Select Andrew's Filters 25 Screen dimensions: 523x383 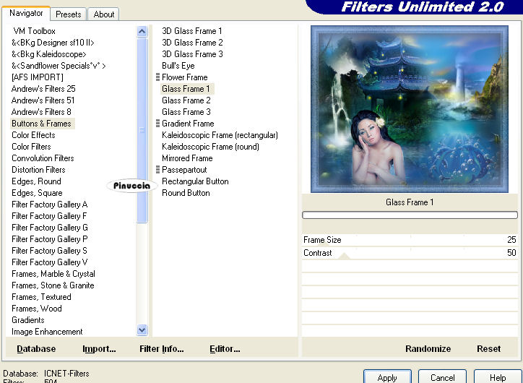point(43,89)
